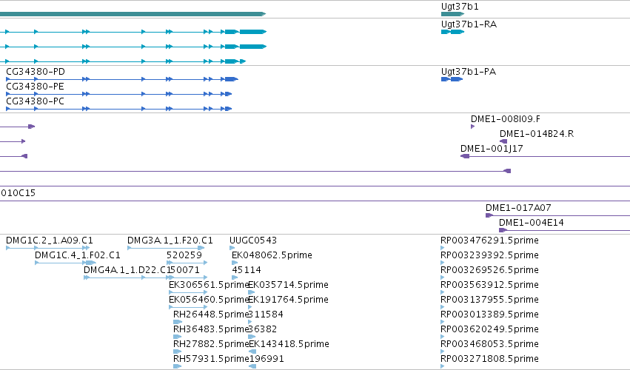630x370 pixels.
Task: Select the DMG4A.1_1.D22.C1 EST label
Action: coord(127,270)
